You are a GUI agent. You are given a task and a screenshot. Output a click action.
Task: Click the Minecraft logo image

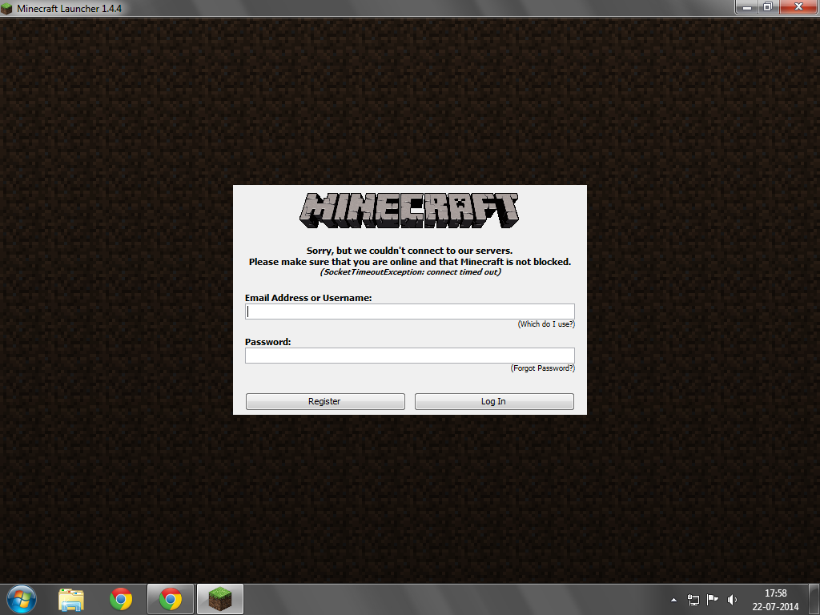(x=409, y=211)
